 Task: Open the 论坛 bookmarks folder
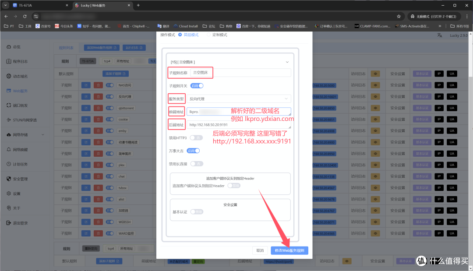coord(209,26)
